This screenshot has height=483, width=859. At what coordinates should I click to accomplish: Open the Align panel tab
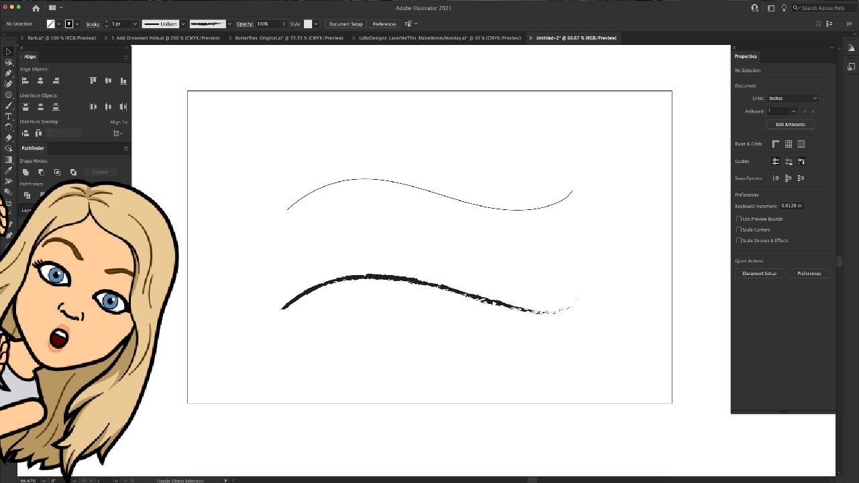tap(30, 56)
